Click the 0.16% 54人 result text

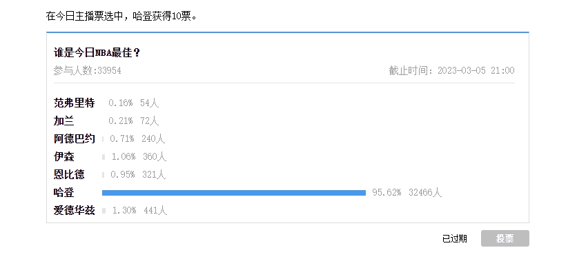(134, 103)
